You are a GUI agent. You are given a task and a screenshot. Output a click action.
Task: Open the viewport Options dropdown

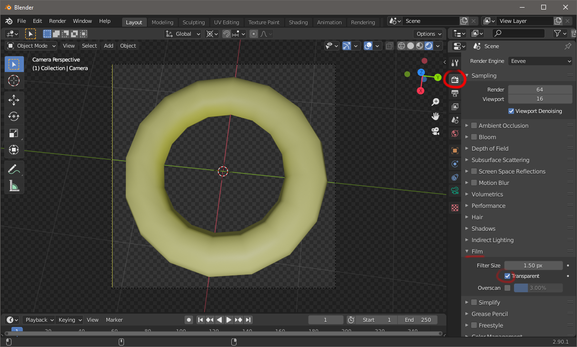428,34
